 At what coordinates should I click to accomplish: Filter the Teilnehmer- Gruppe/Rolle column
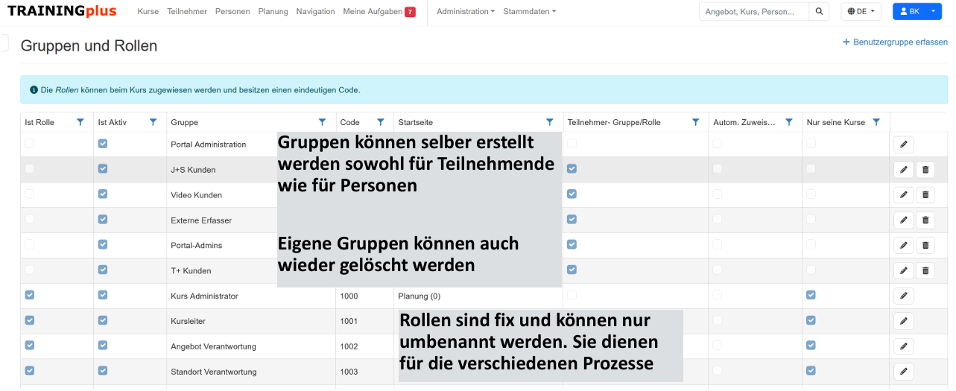696,122
